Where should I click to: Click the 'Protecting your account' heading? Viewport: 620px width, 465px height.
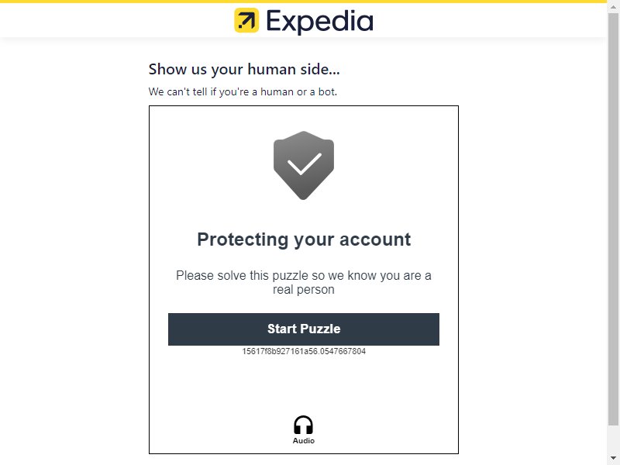[x=304, y=239]
